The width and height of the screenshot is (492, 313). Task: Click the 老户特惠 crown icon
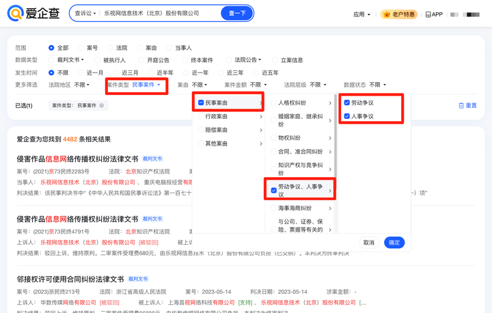pos(387,14)
